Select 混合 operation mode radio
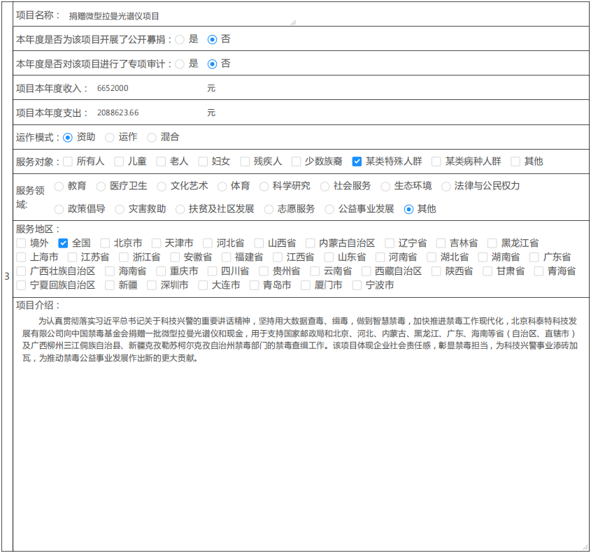591x553 pixels. 152,138
